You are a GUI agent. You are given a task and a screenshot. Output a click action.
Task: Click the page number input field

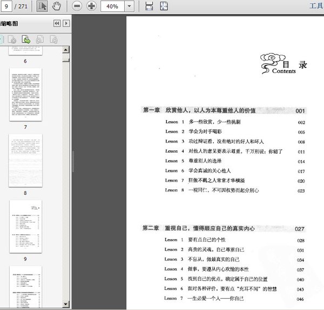point(6,6)
